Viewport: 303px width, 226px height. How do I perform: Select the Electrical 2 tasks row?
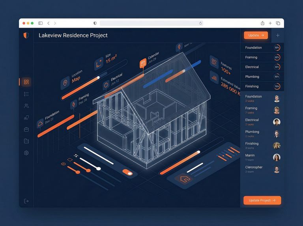pos(262,122)
